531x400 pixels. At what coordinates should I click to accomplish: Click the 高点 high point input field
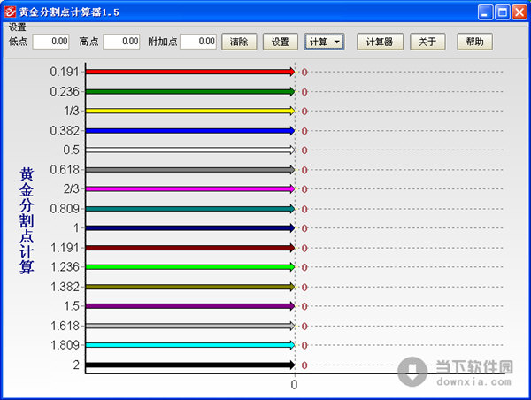(121, 42)
